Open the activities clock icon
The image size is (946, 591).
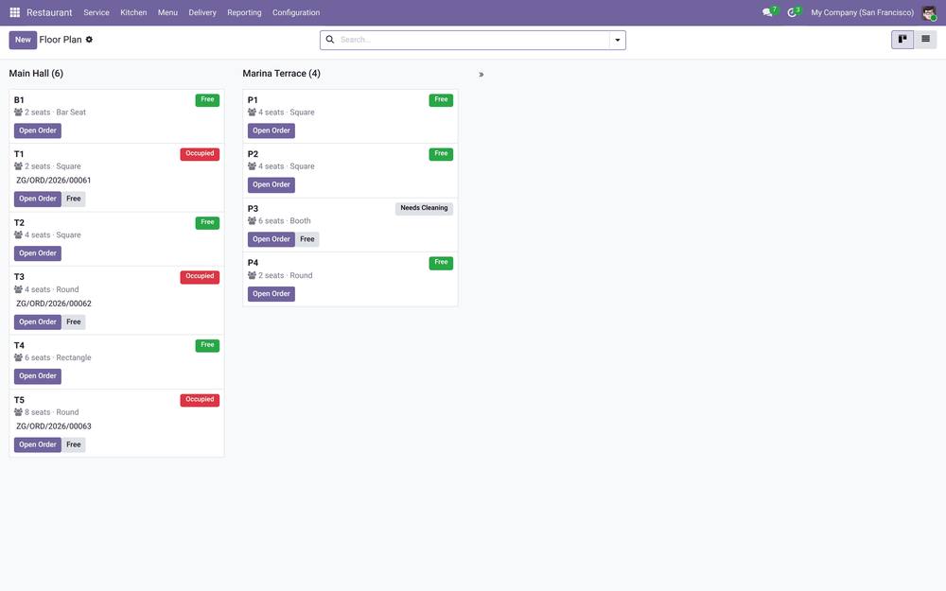(x=792, y=12)
